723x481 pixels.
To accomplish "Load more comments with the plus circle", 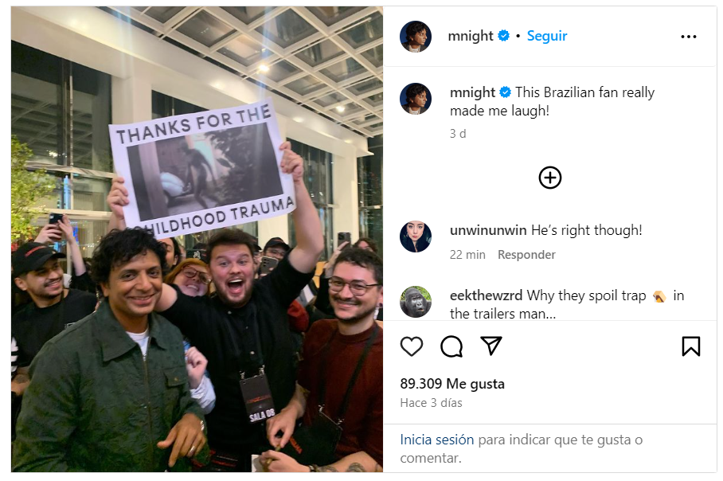I will 550,178.
